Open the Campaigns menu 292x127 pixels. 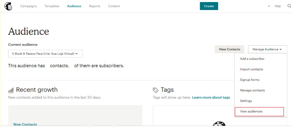click(28, 6)
